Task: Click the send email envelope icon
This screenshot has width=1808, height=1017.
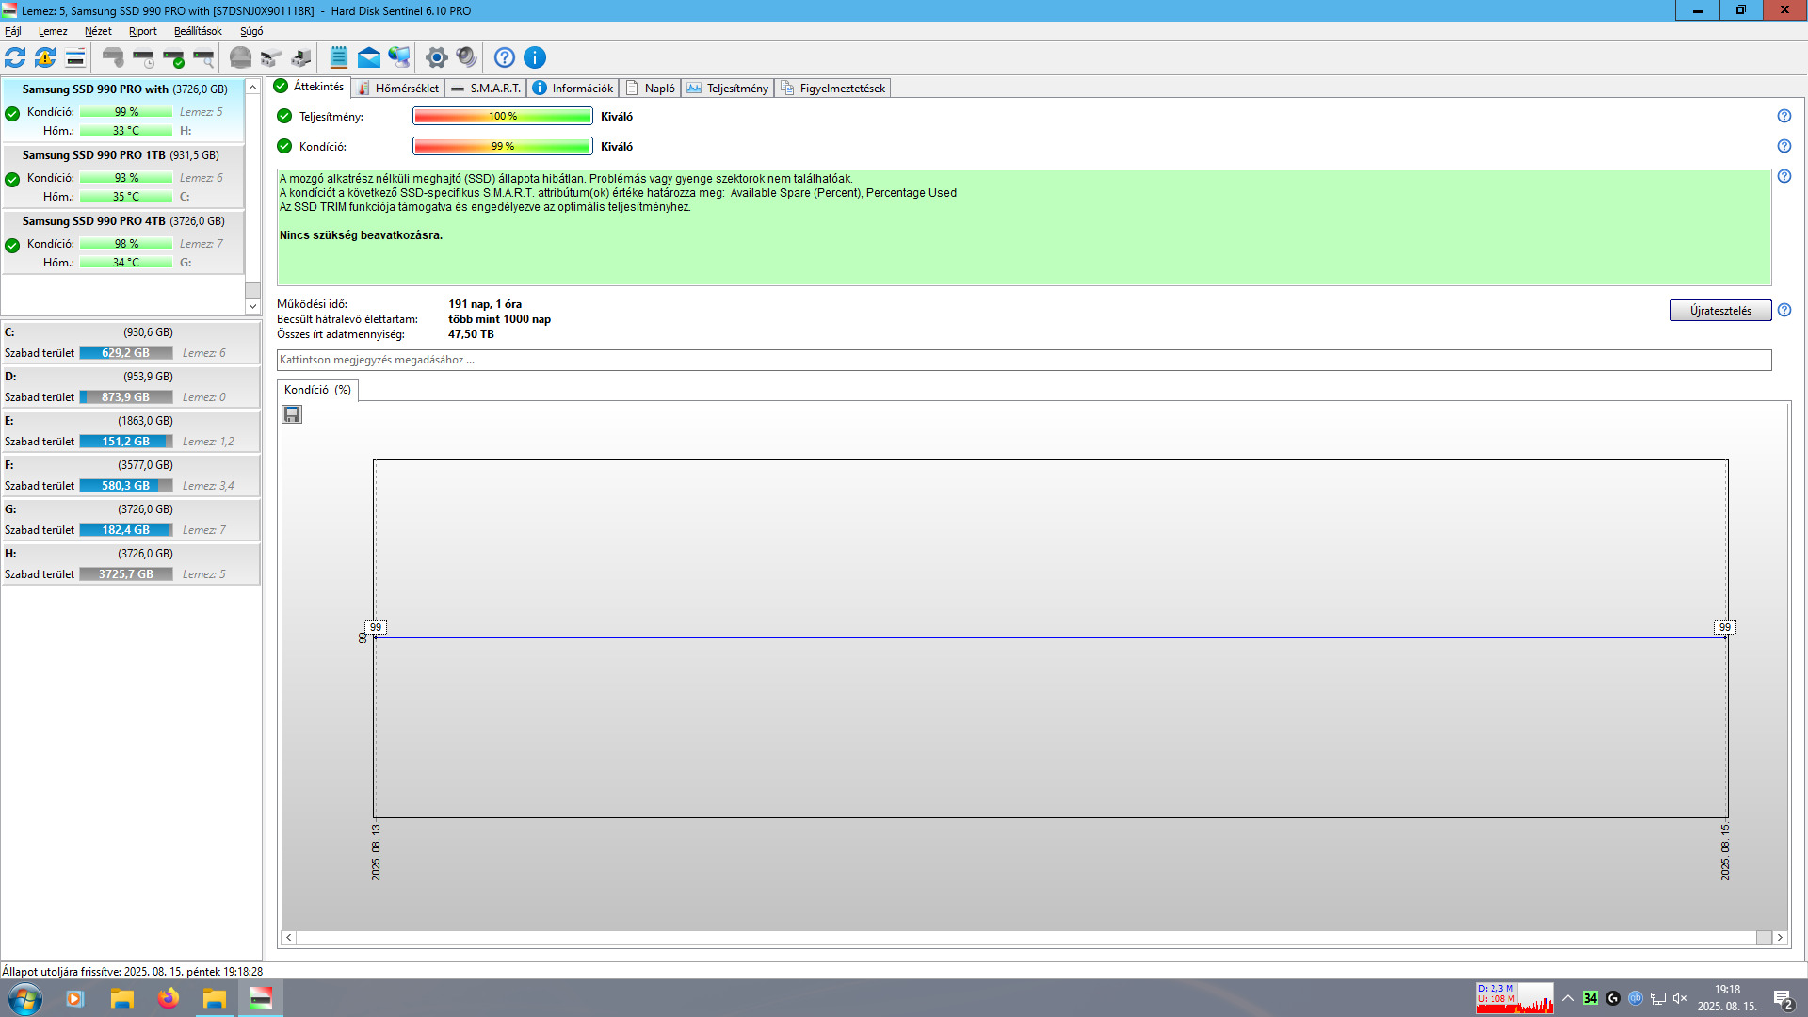Action: coord(369,57)
